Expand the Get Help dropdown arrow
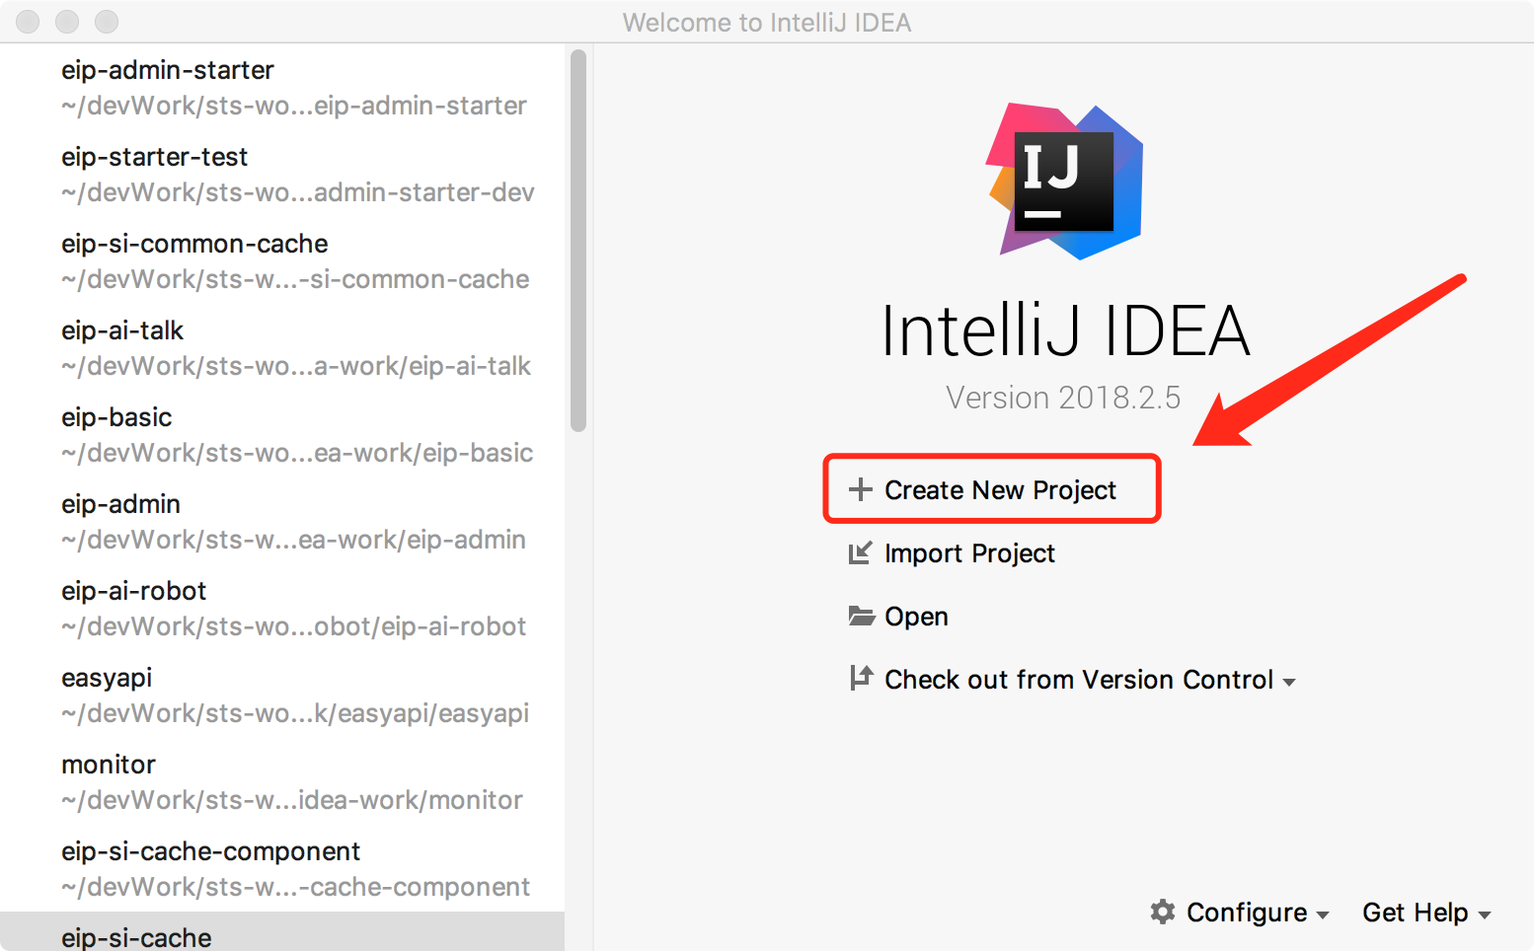 (1485, 915)
